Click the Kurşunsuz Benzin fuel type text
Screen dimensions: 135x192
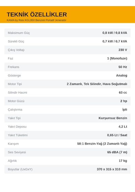click(113, 118)
